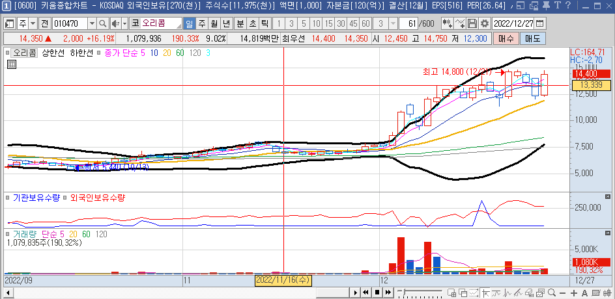615x299 pixels.
Task: Click the minus zoom-out icon in bottom toolbar
Action: pyautogui.click(x=562, y=293)
